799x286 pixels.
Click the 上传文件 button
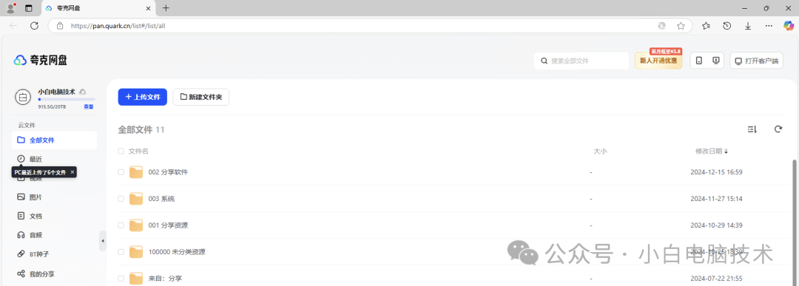pos(143,97)
